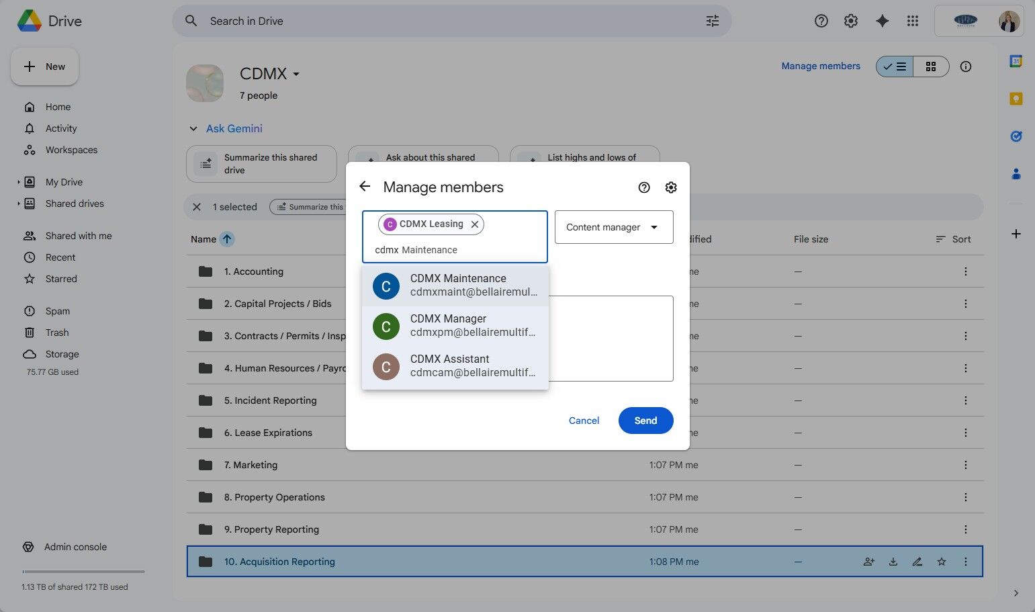Cancel the Manage members dialog
The image size is (1035, 612).
pyautogui.click(x=584, y=421)
